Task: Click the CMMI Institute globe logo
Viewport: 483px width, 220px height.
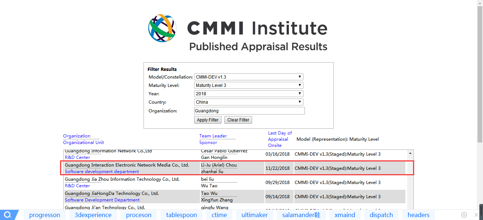Action: coord(162,28)
